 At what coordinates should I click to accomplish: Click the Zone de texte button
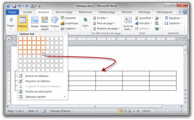pos(128,23)
